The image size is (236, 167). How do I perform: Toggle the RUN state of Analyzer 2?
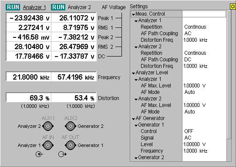[58, 7]
